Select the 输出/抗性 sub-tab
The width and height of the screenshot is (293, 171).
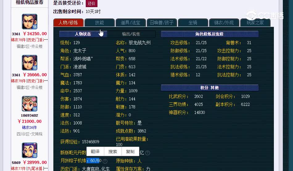(131, 34)
